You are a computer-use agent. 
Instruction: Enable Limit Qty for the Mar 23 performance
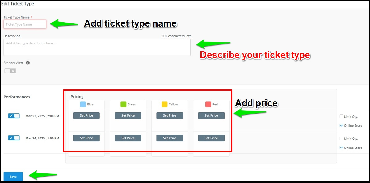pos(341,116)
